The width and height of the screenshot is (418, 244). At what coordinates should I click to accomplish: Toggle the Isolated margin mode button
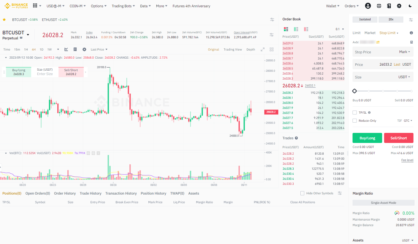[365, 19]
